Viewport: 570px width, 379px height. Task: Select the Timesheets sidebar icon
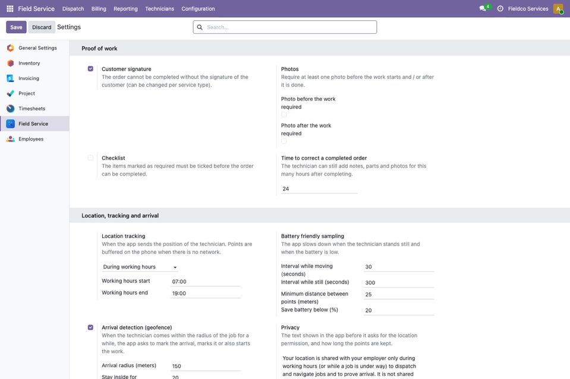pyautogui.click(x=11, y=109)
